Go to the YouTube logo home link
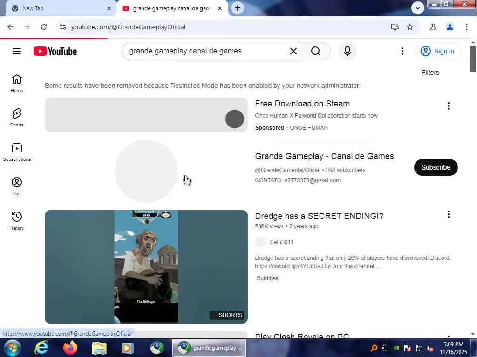The image size is (477, 357). [x=55, y=51]
